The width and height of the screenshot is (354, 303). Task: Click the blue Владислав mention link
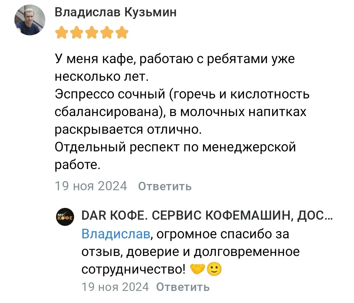pyautogui.click(x=116, y=234)
